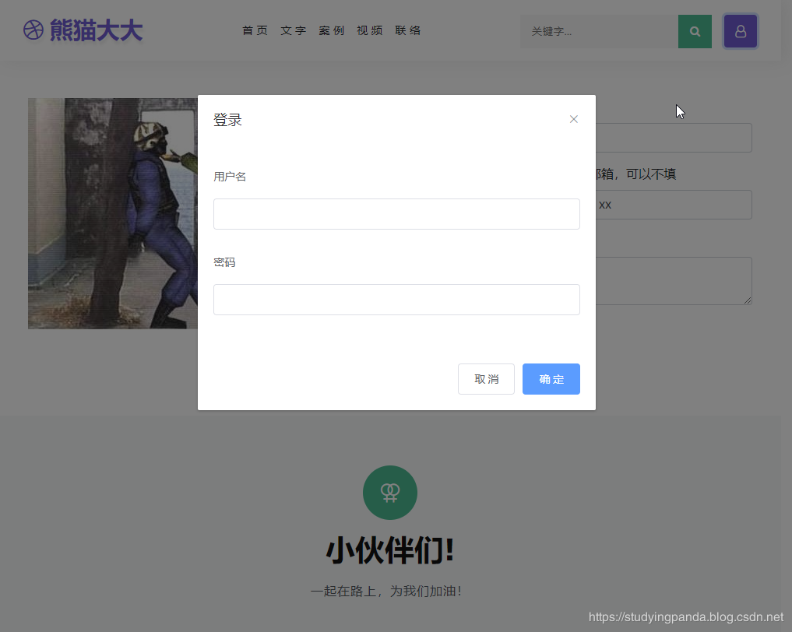Click inside the 密码 password field
Viewport: 792px width, 632px height.
pos(396,300)
